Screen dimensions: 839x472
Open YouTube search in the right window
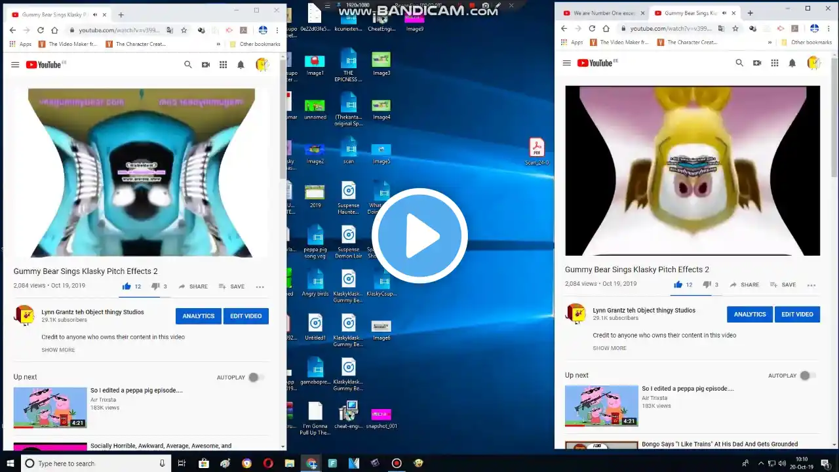click(x=739, y=63)
